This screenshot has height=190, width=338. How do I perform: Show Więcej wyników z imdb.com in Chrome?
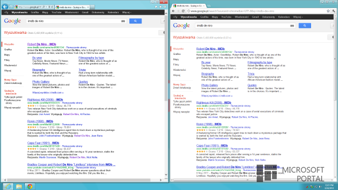click(x=217, y=96)
